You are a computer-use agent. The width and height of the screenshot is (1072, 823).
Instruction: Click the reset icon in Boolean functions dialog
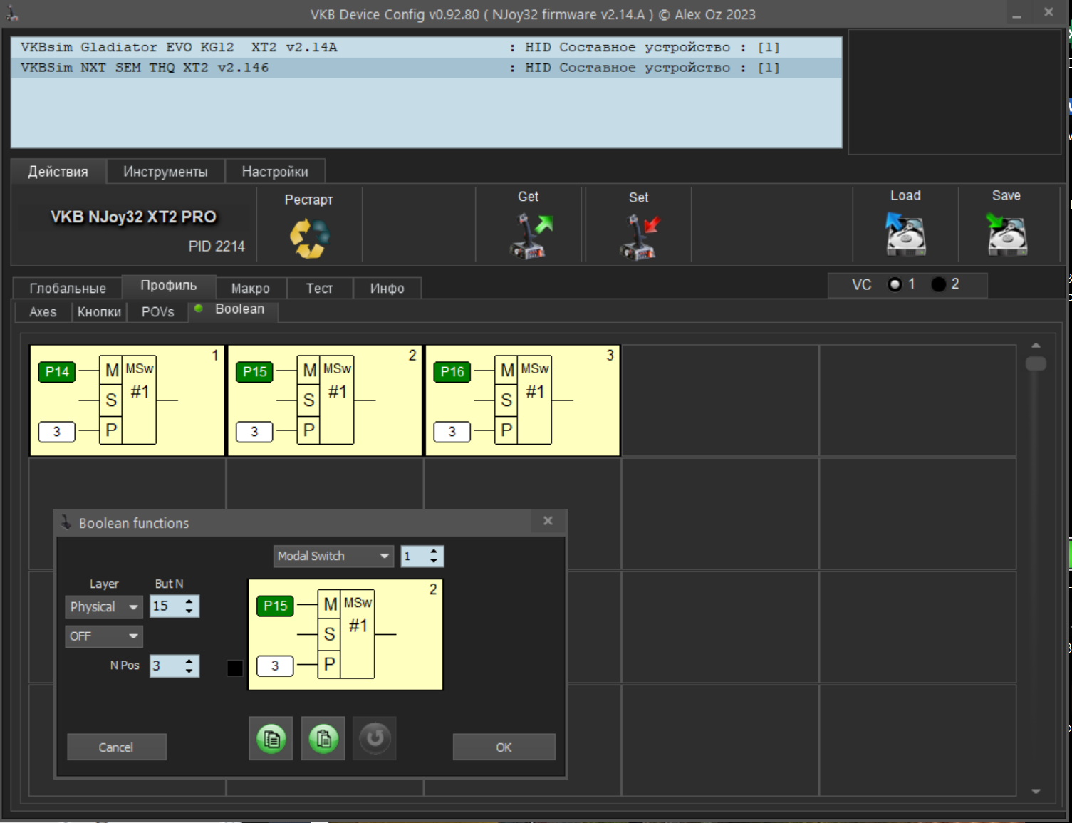point(375,738)
